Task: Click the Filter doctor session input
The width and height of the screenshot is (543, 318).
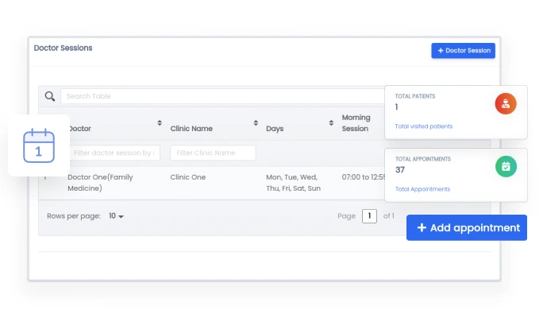Action: 115,153
